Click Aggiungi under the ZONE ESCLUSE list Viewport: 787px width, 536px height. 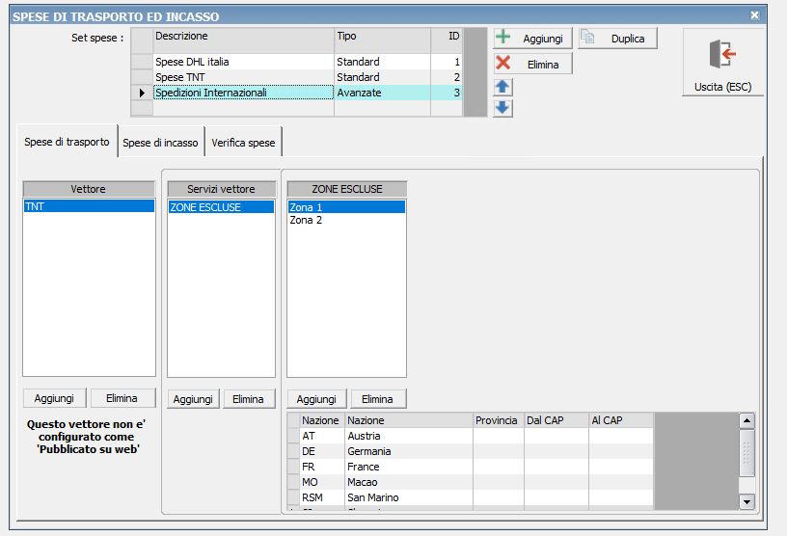pyautogui.click(x=316, y=399)
